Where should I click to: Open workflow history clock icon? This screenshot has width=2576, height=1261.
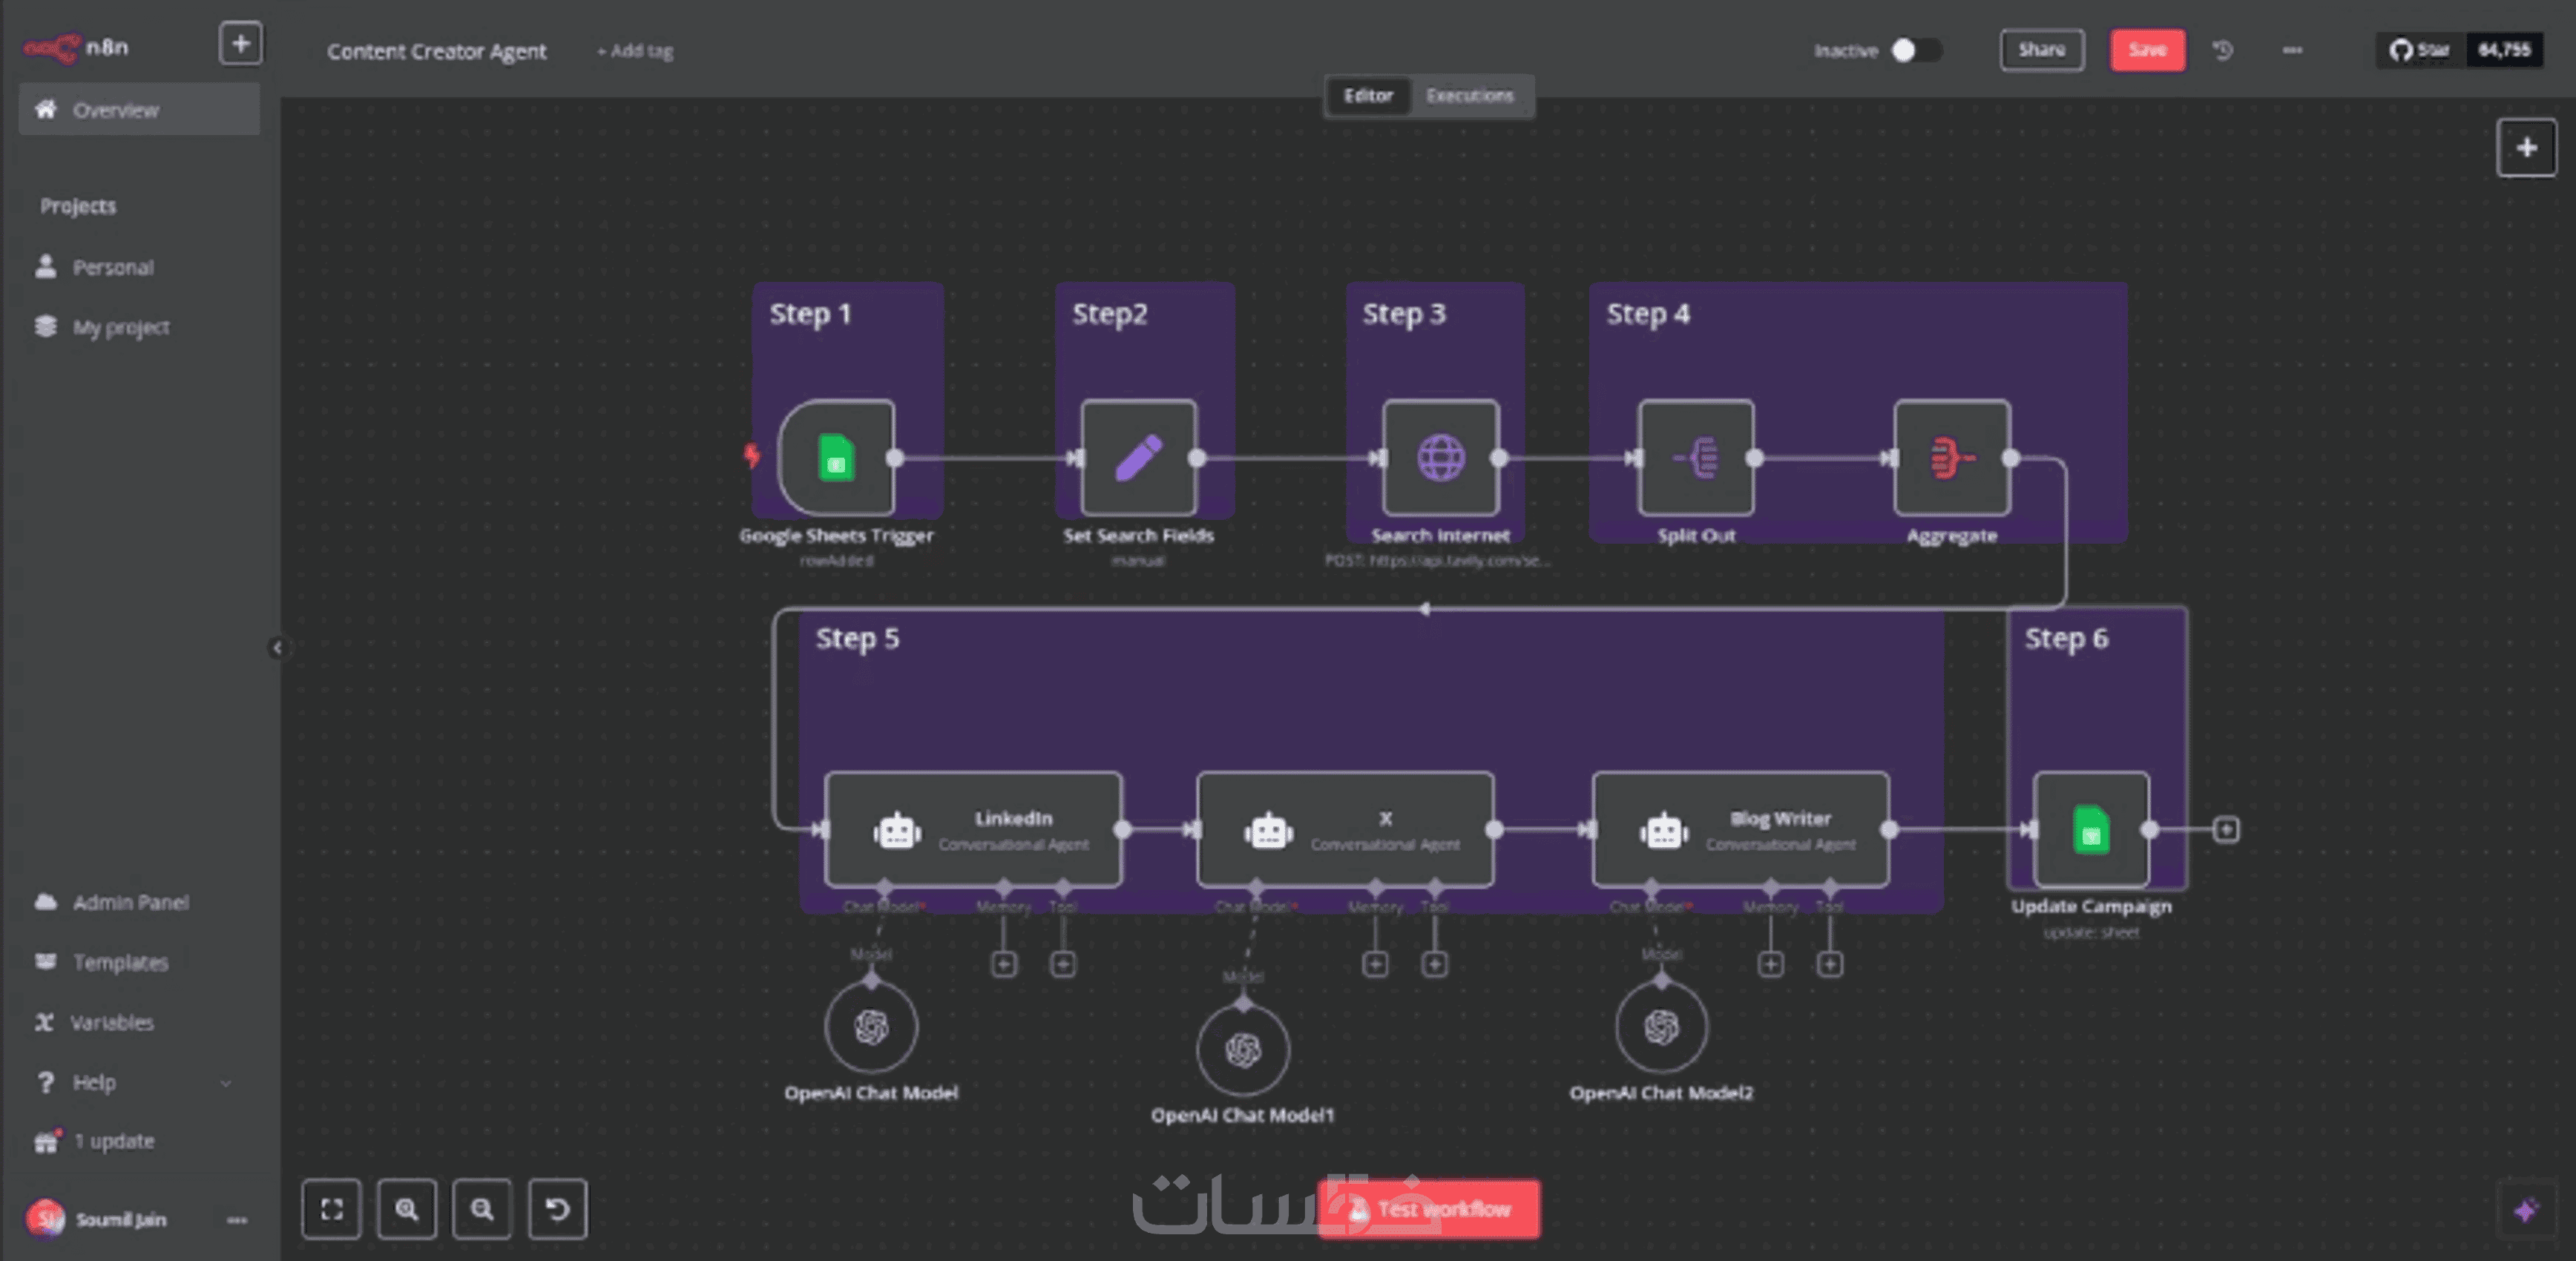(2222, 50)
